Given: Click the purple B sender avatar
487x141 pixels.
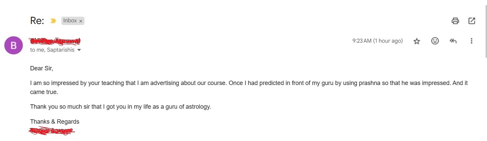Looking at the screenshot, I should click(x=13, y=45).
